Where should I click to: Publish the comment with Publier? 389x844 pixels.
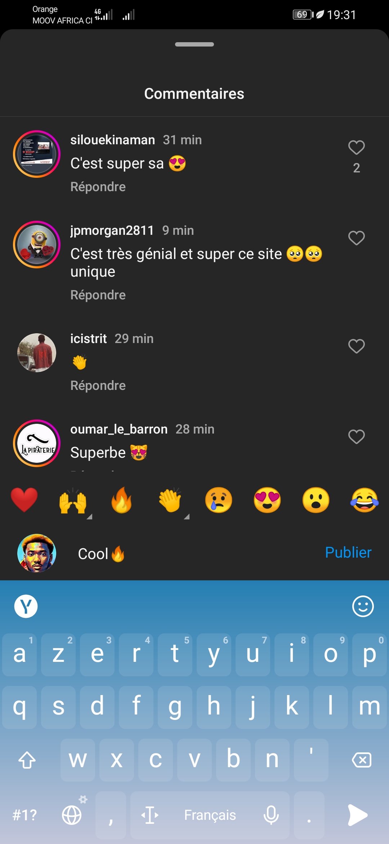click(348, 553)
